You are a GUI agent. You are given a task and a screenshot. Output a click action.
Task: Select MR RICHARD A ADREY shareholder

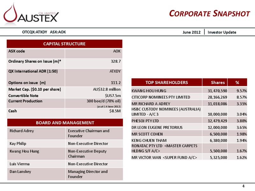click(x=151, y=104)
